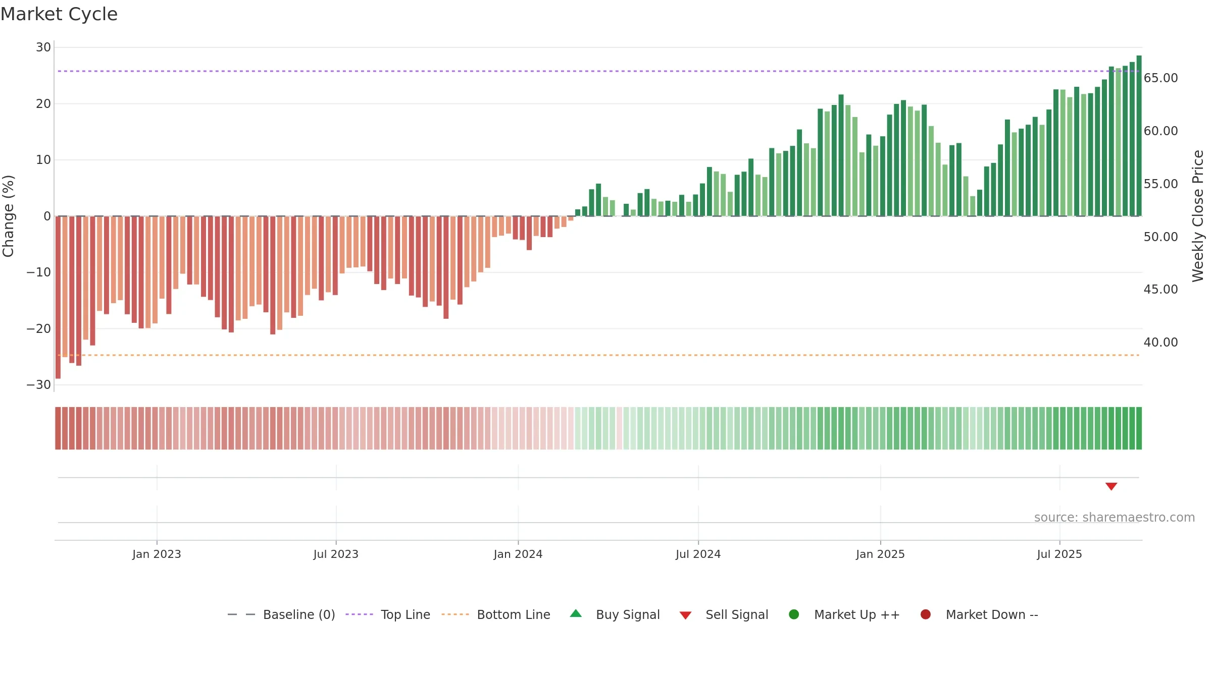Click the 40.00 price axis label
Image resolution: width=1212 pixels, height=681 pixels.
click(x=1160, y=343)
